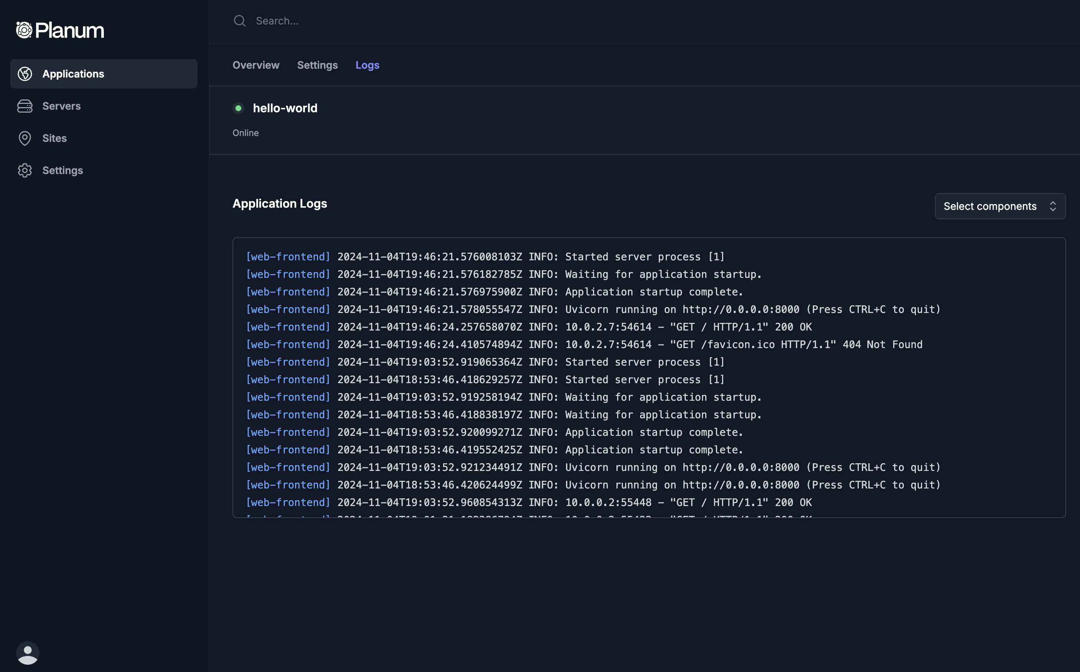Click the first web-frontend log line

(x=484, y=257)
